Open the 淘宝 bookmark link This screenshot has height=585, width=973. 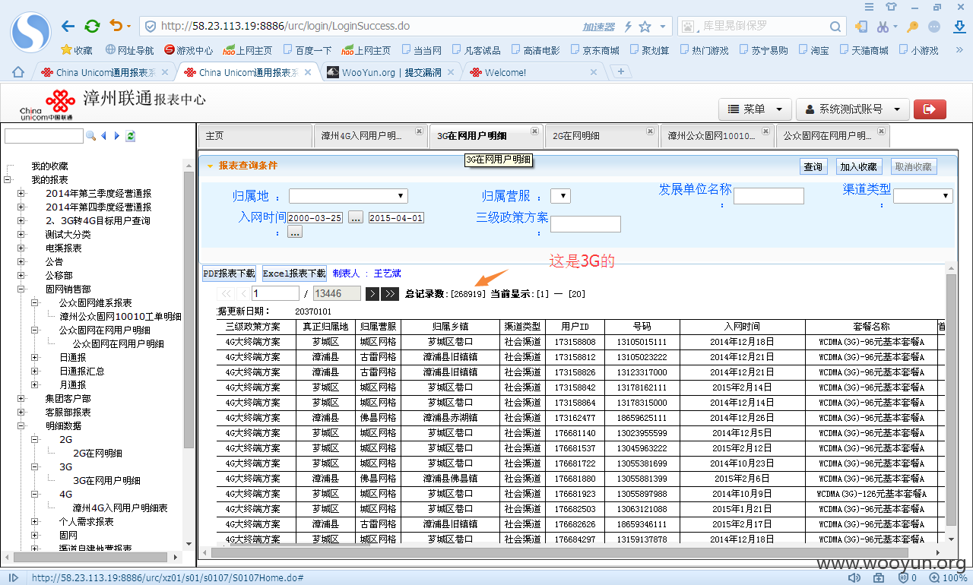tap(813, 50)
